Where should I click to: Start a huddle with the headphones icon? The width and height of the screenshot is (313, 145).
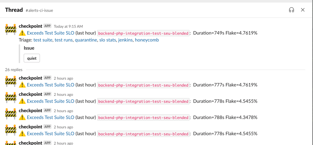point(291,10)
